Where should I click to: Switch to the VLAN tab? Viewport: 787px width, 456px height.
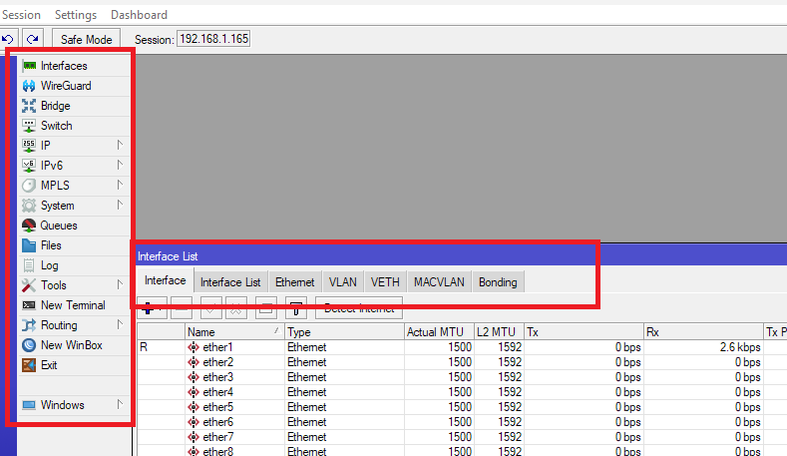343,282
